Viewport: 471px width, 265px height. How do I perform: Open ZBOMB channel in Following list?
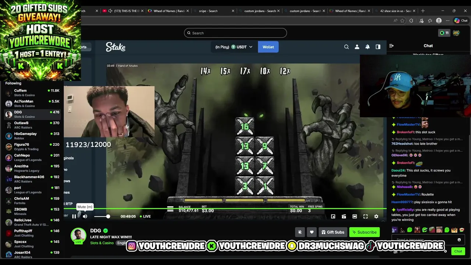pos(32,211)
